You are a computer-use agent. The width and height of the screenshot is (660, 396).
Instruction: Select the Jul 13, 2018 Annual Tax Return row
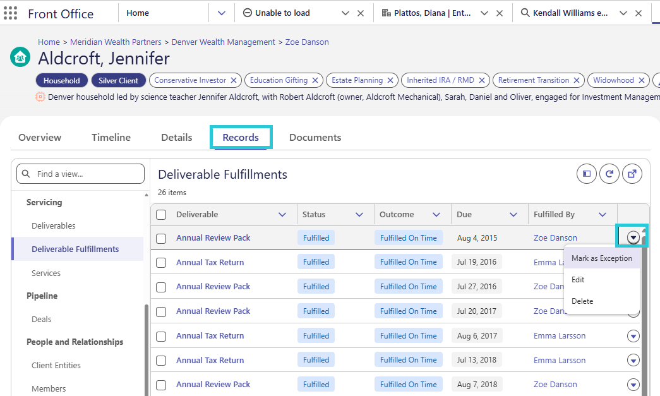point(161,361)
